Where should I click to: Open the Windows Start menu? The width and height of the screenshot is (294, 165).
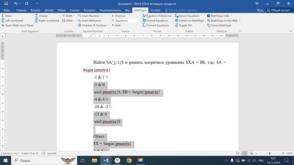pos(6,160)
